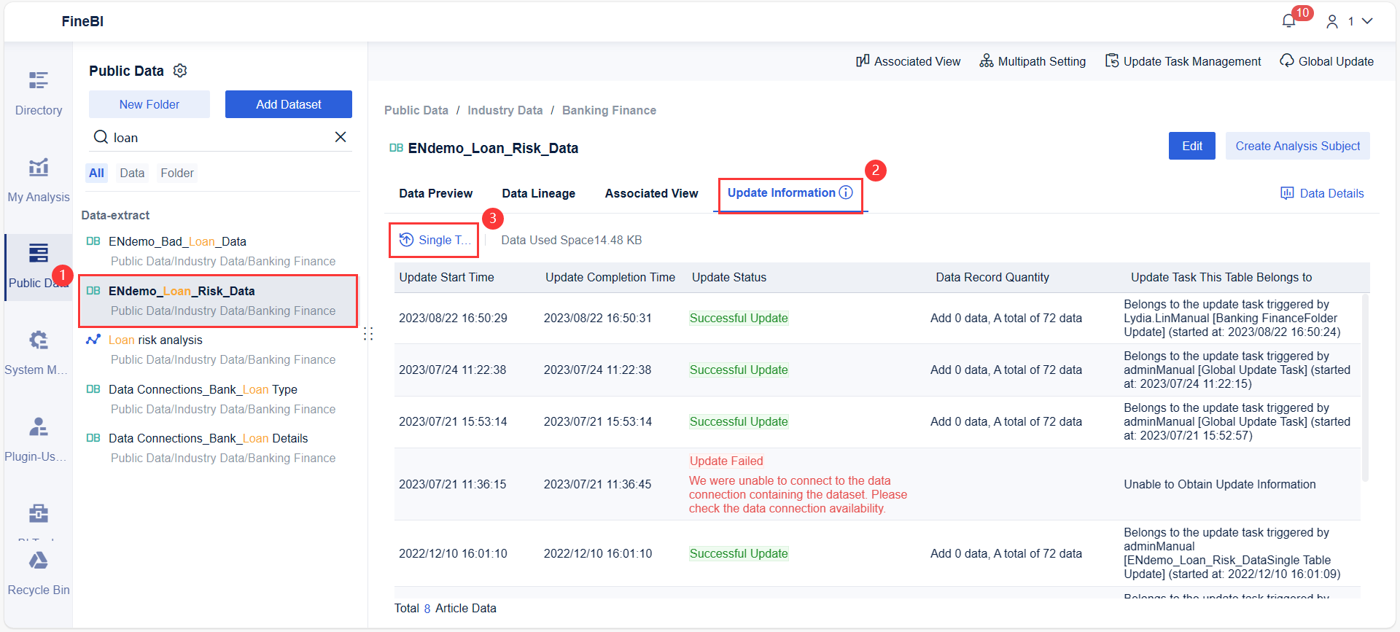
Task: Click the Update Information info icon
Action: point(846,192)
